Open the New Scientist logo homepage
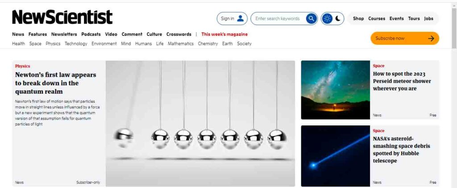Screen dimensions: 457x188 62,17
